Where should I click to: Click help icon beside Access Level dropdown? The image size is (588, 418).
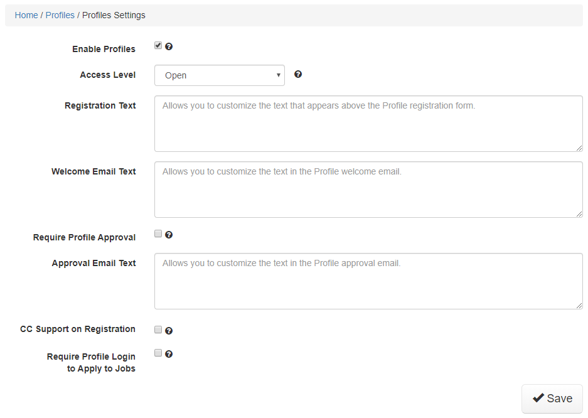point(298,74)
